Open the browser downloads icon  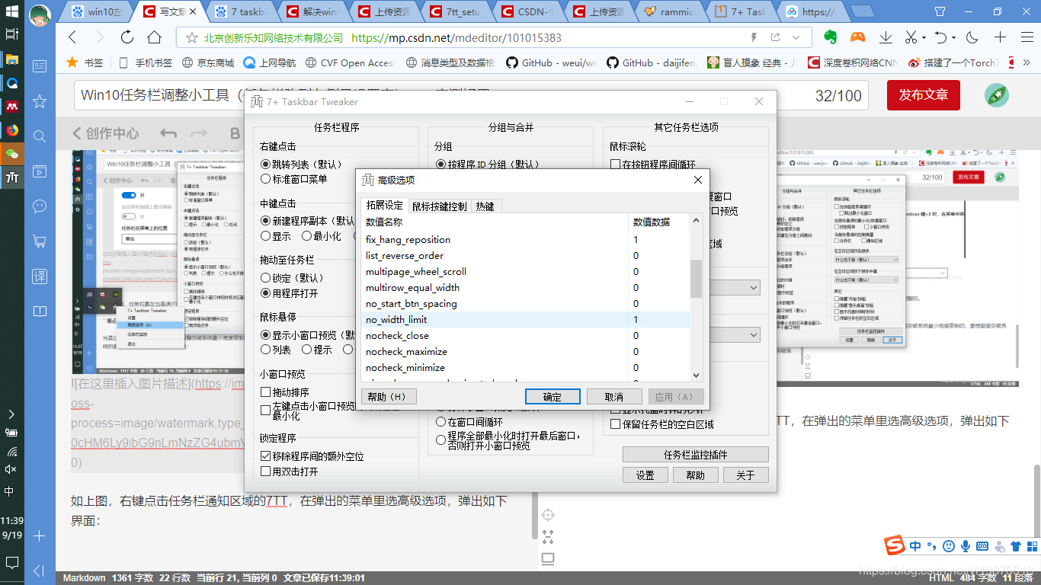[886, 37]
